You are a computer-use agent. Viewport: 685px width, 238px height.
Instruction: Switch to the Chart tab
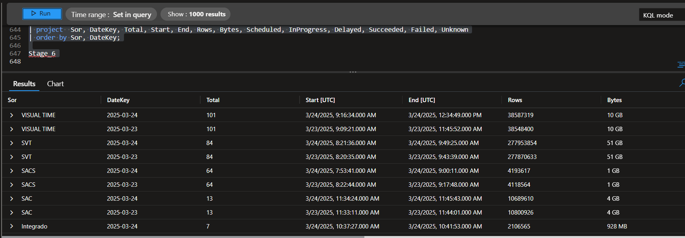55,84
